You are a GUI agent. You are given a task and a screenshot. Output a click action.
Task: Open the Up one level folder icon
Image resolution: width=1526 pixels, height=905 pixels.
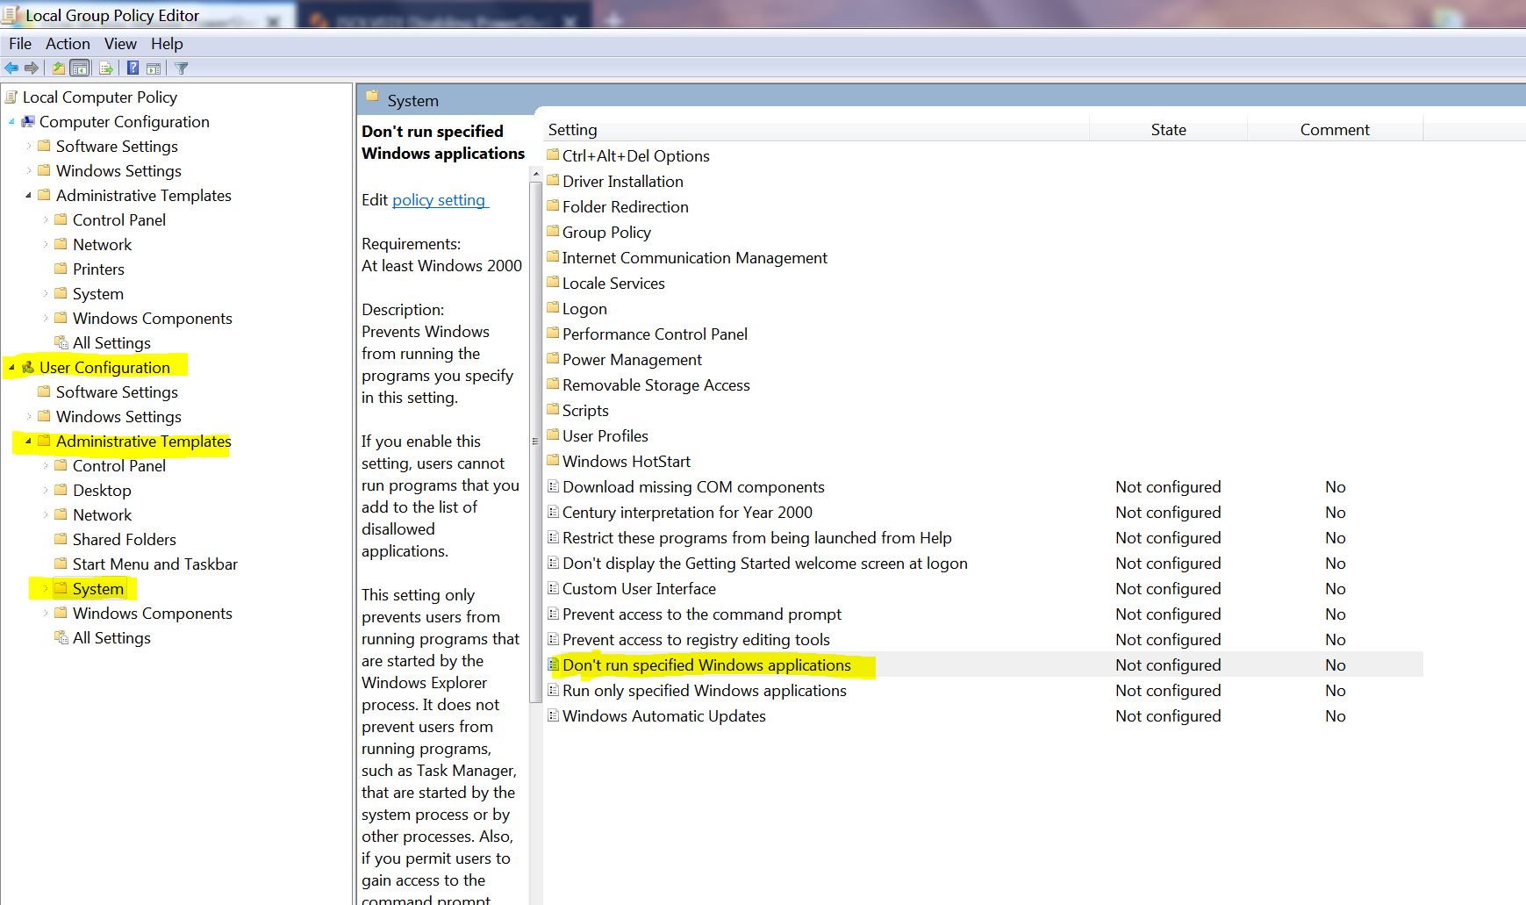pos(58,68)
